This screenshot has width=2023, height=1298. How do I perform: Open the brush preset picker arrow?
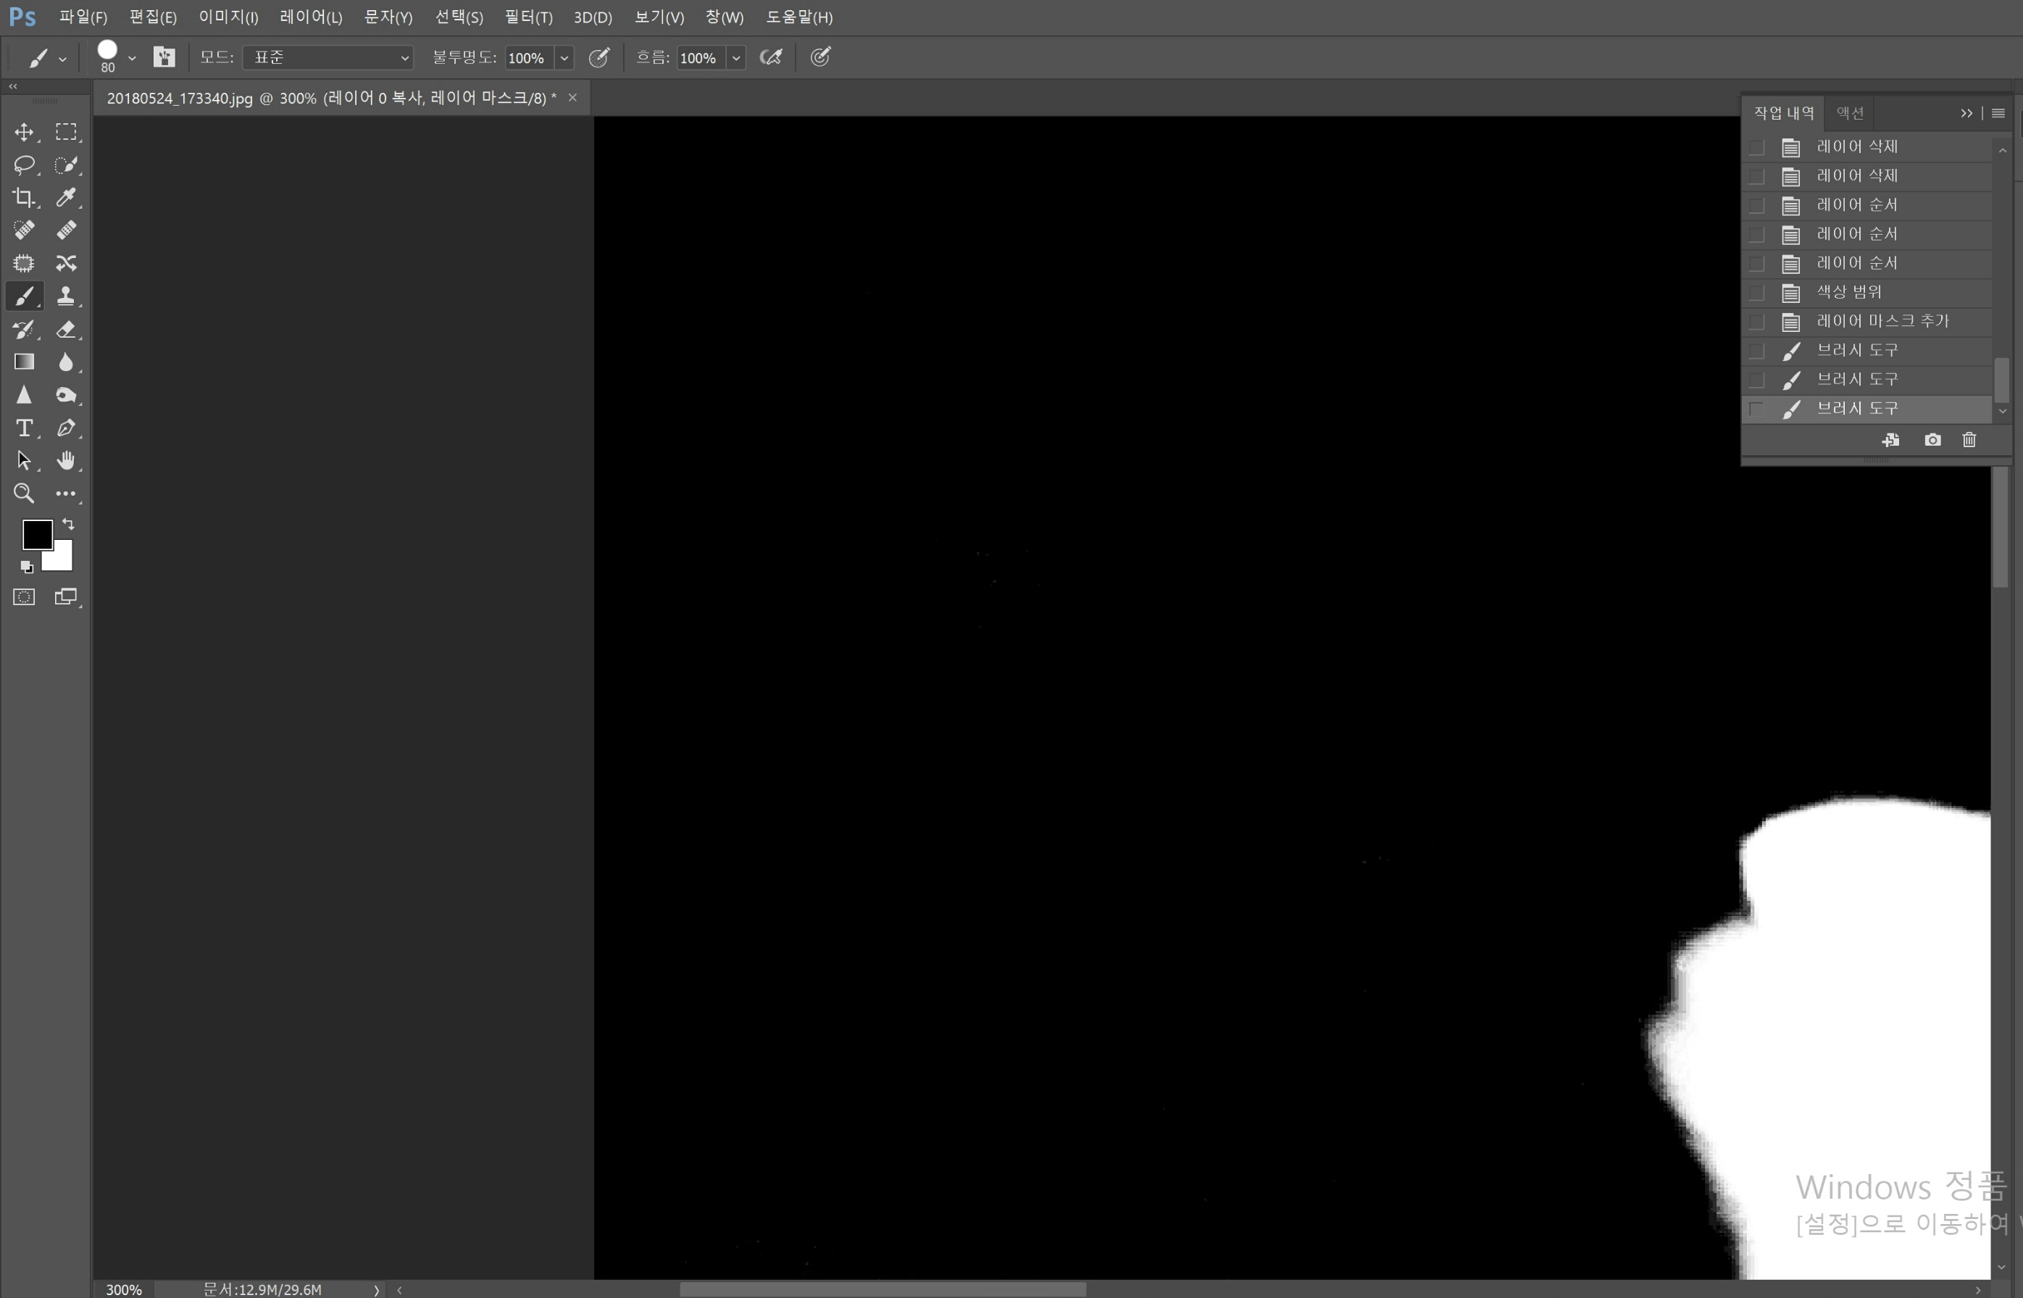(133, 57)
